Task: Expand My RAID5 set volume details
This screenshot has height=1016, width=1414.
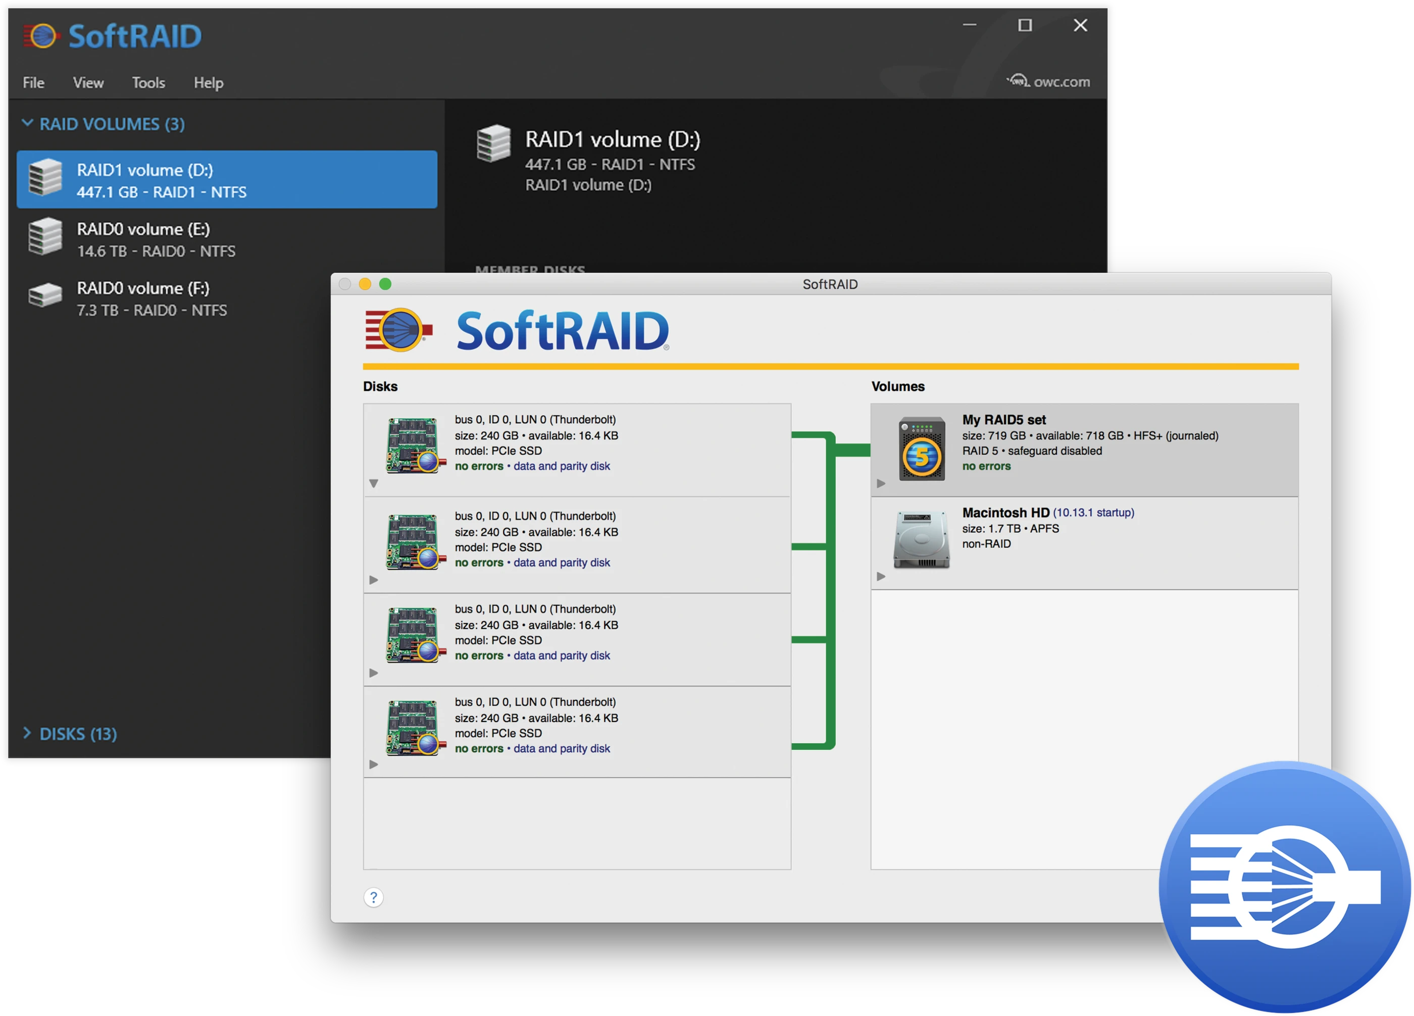Action: click(881, 483)
